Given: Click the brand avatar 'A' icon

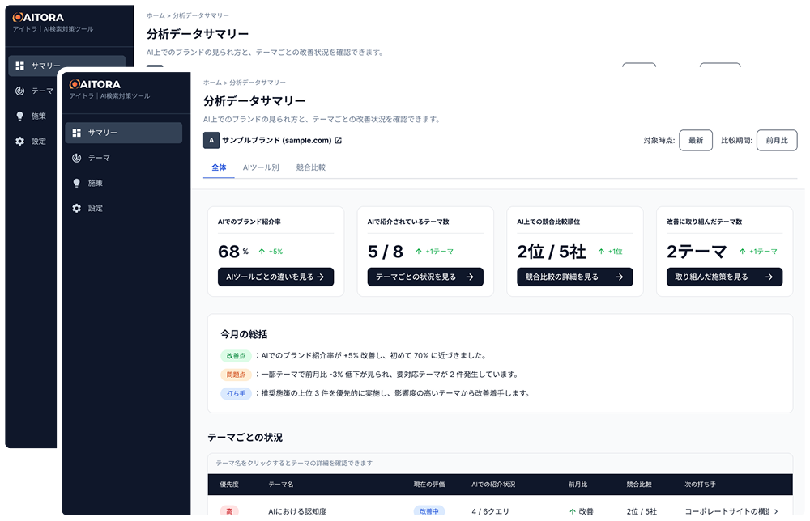Looking at the screenshot, I should 211,140.
